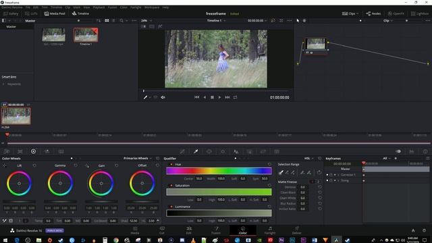Select the Color Wheels palette icon
Screen dimensions: 432x243
33,151
